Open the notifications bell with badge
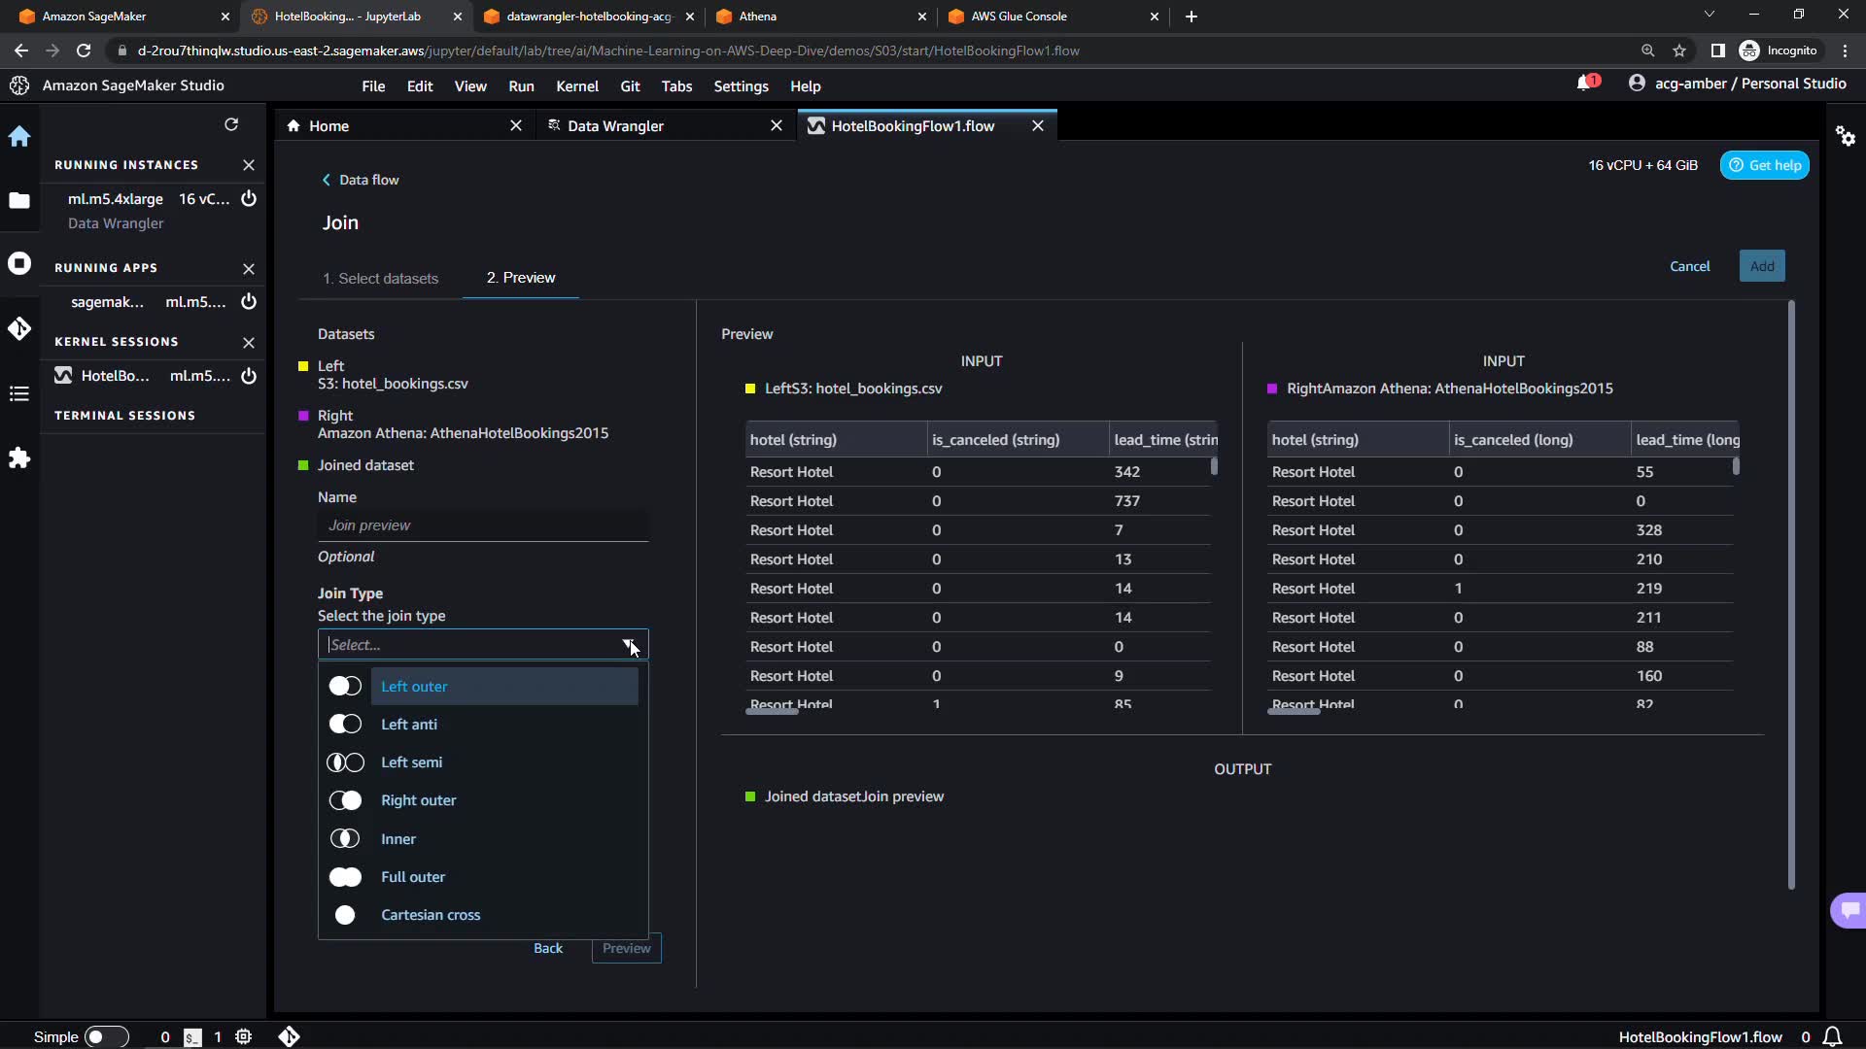The width and height of the screenshot is (1866, 1049). click(x=1585, y=84)
